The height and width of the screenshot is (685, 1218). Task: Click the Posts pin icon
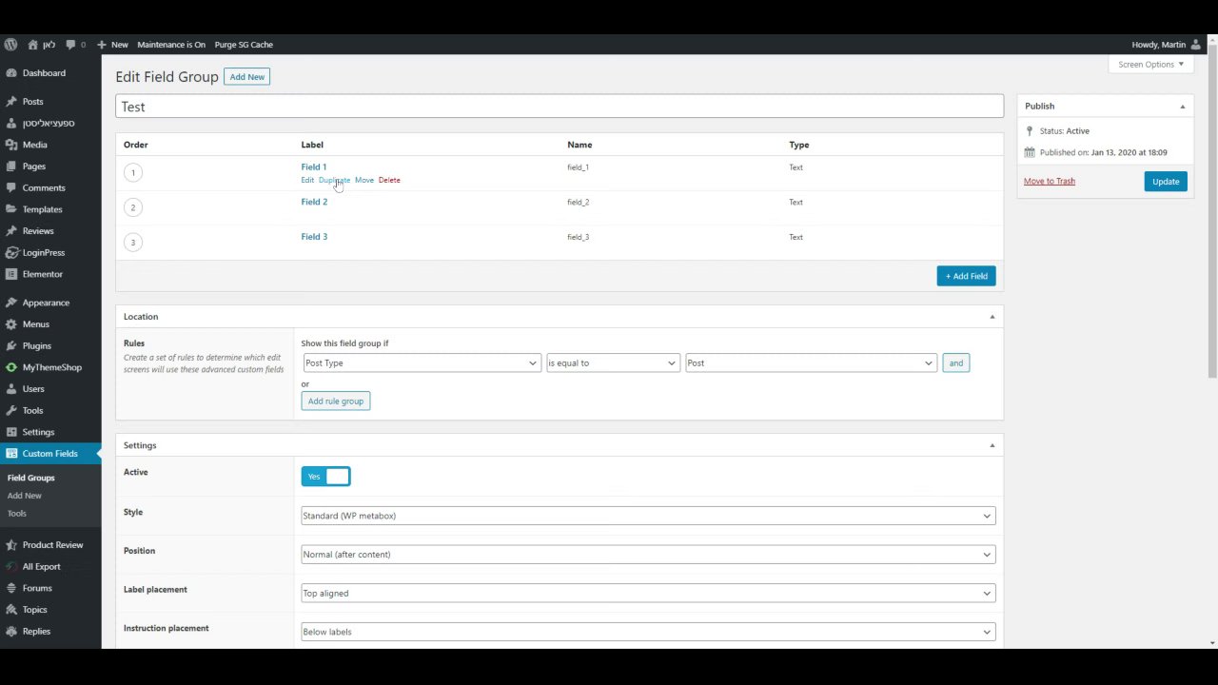pos(11,102)
